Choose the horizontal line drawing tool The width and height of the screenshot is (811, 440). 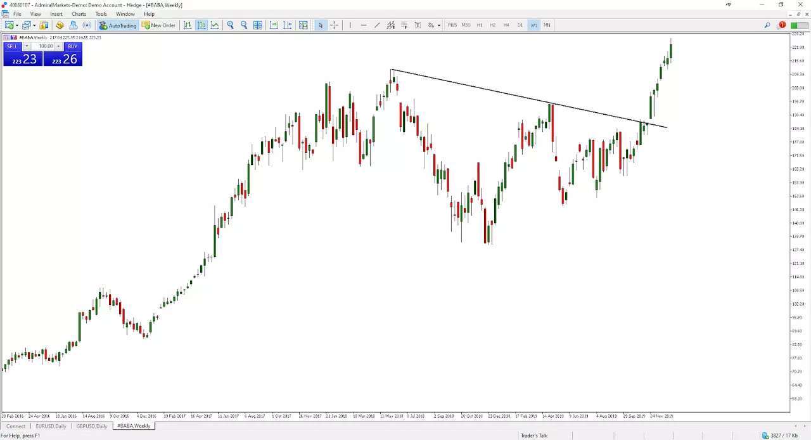[364, 25]
